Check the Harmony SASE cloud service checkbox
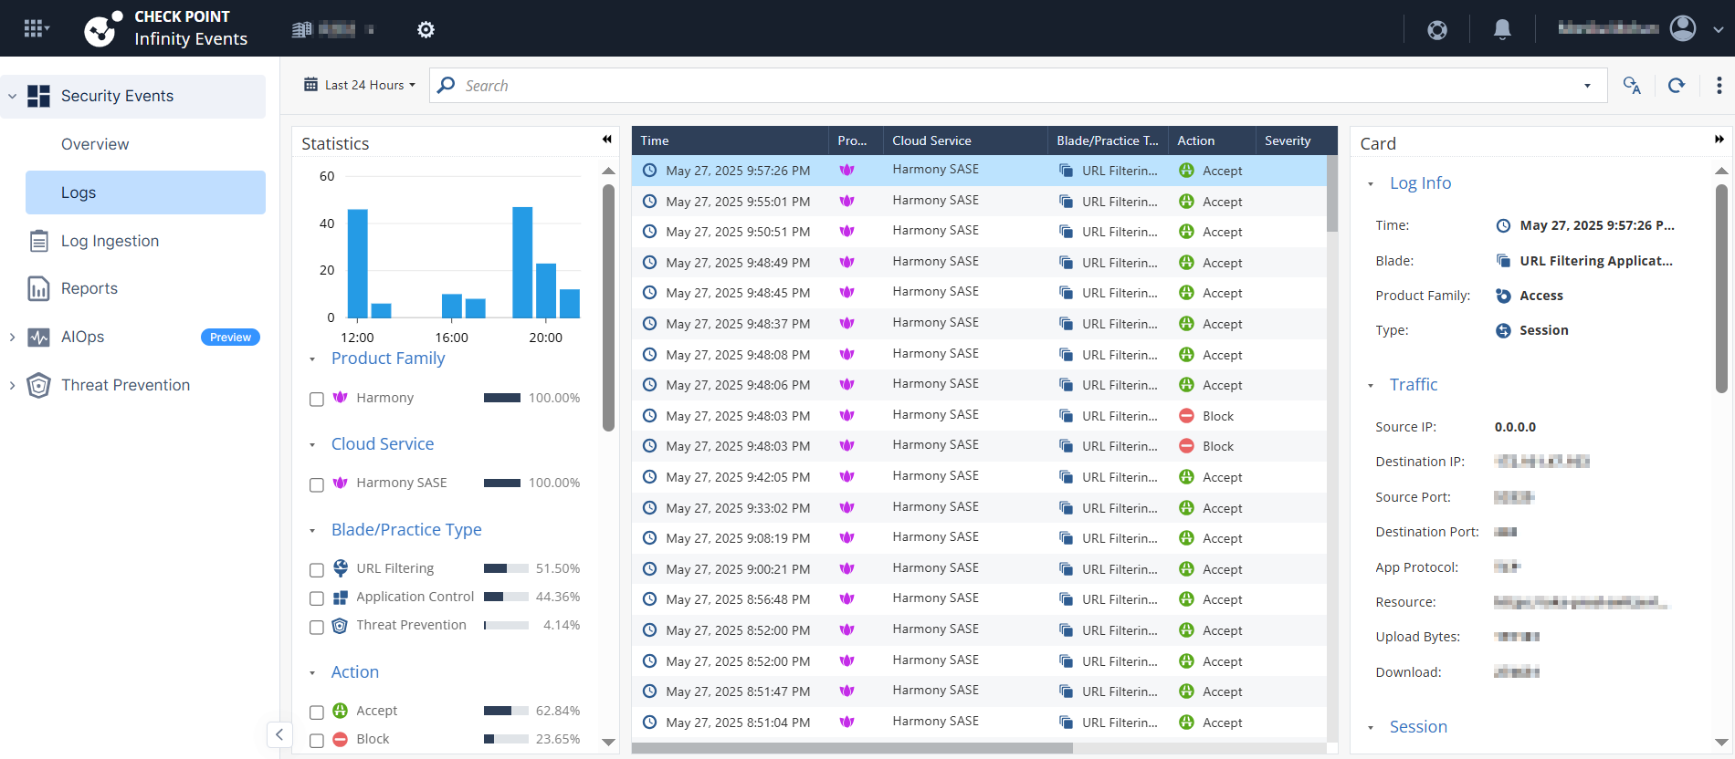The height and width of the screenshot is (759, 1735). (x=317, y=484)
